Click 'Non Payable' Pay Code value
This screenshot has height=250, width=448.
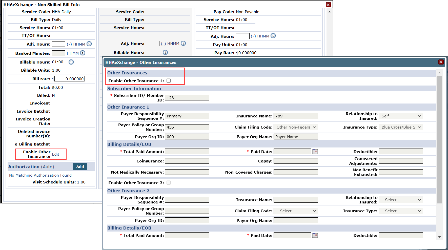point(248,12)
